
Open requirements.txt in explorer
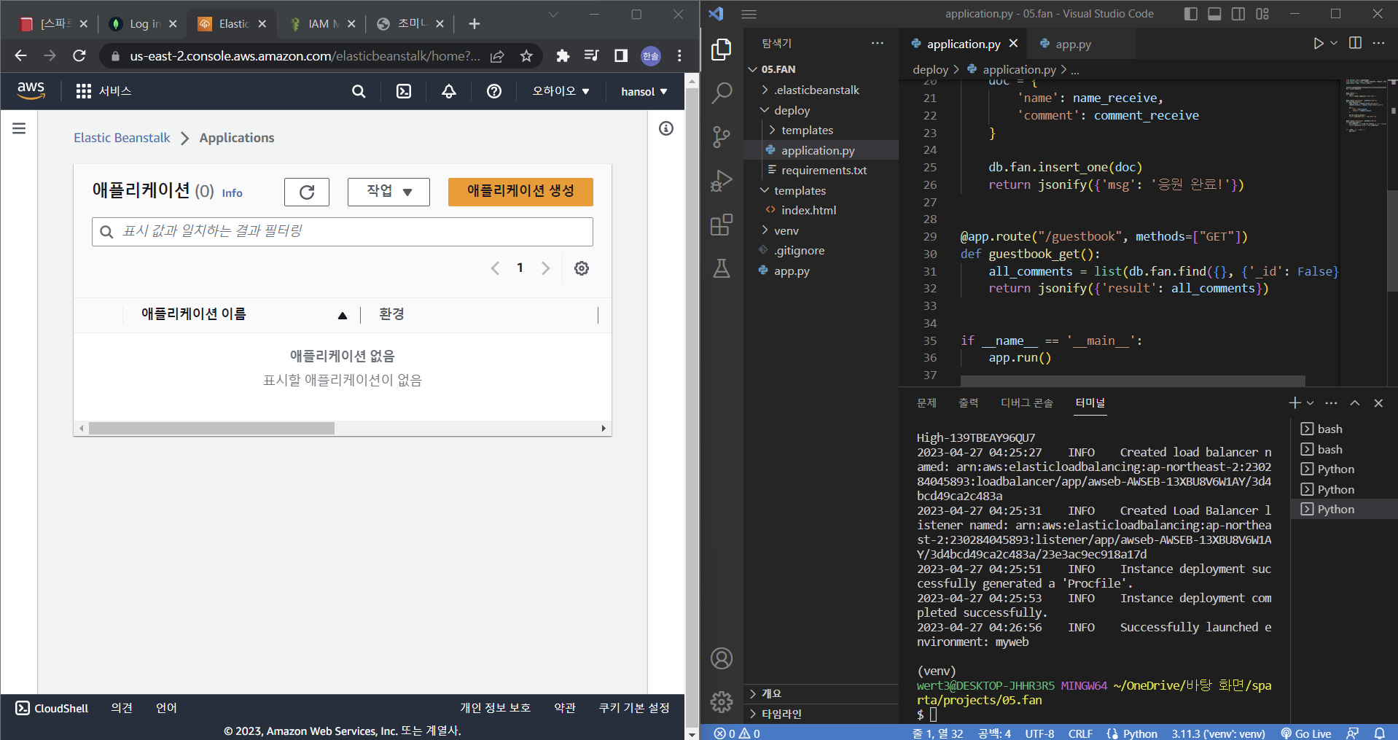(824, 170)
